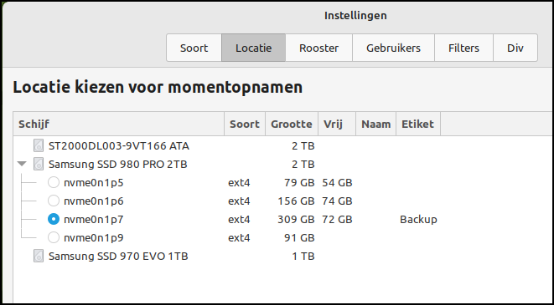Viewport: 554px width, 305px height.
Task: Click the Samsung SSD 970 EVO disk icon
Action: click(x=39, y=256)
